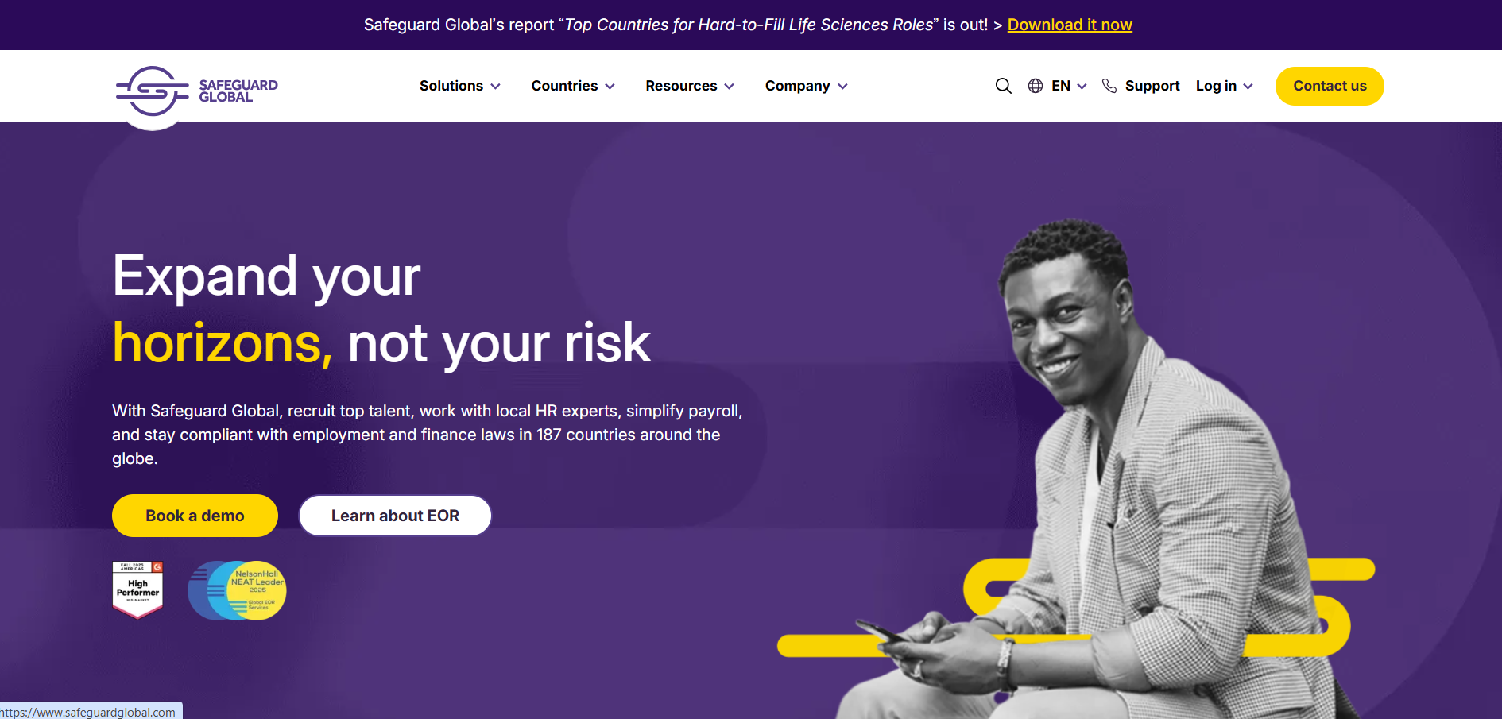The height and width of the screenshot is (719, 1502).
Task: Expand the Log in dropdown chevron
Action: (x=1248, y=87)
